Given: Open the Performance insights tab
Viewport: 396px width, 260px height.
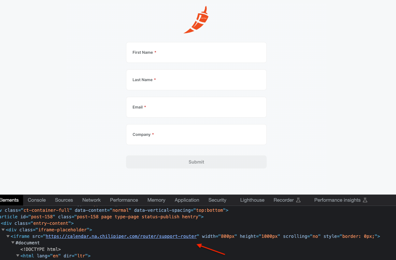Looking at the screenshot, I should 341,200.
